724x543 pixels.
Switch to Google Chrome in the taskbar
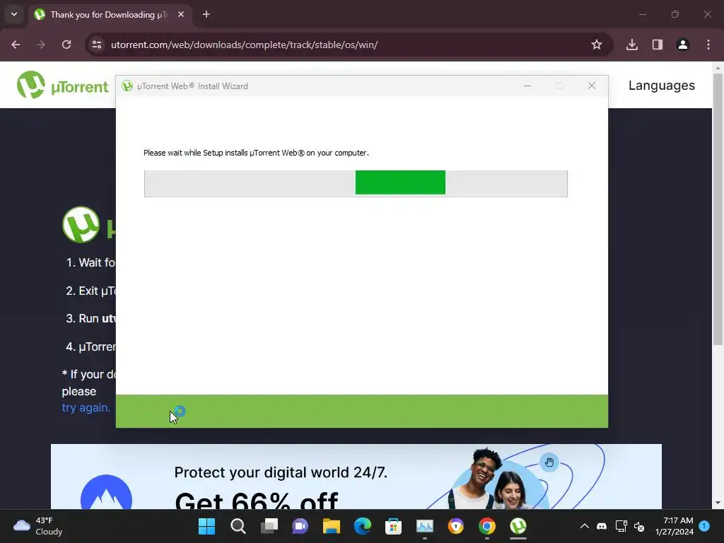(486, 526)
